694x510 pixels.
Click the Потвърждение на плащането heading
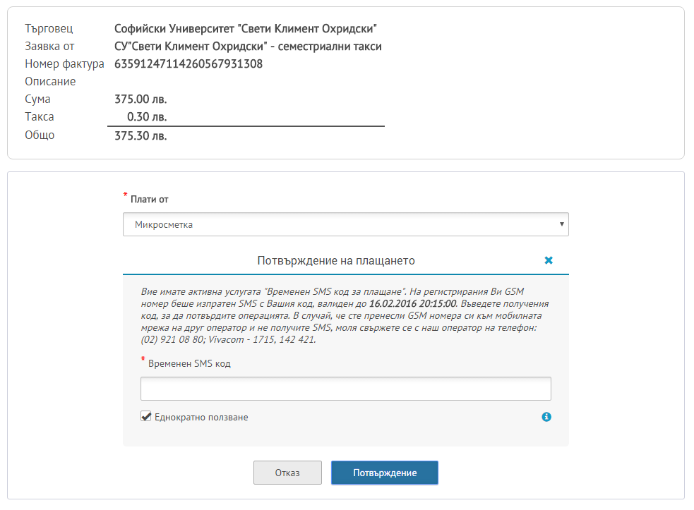[x=336, y=260]
